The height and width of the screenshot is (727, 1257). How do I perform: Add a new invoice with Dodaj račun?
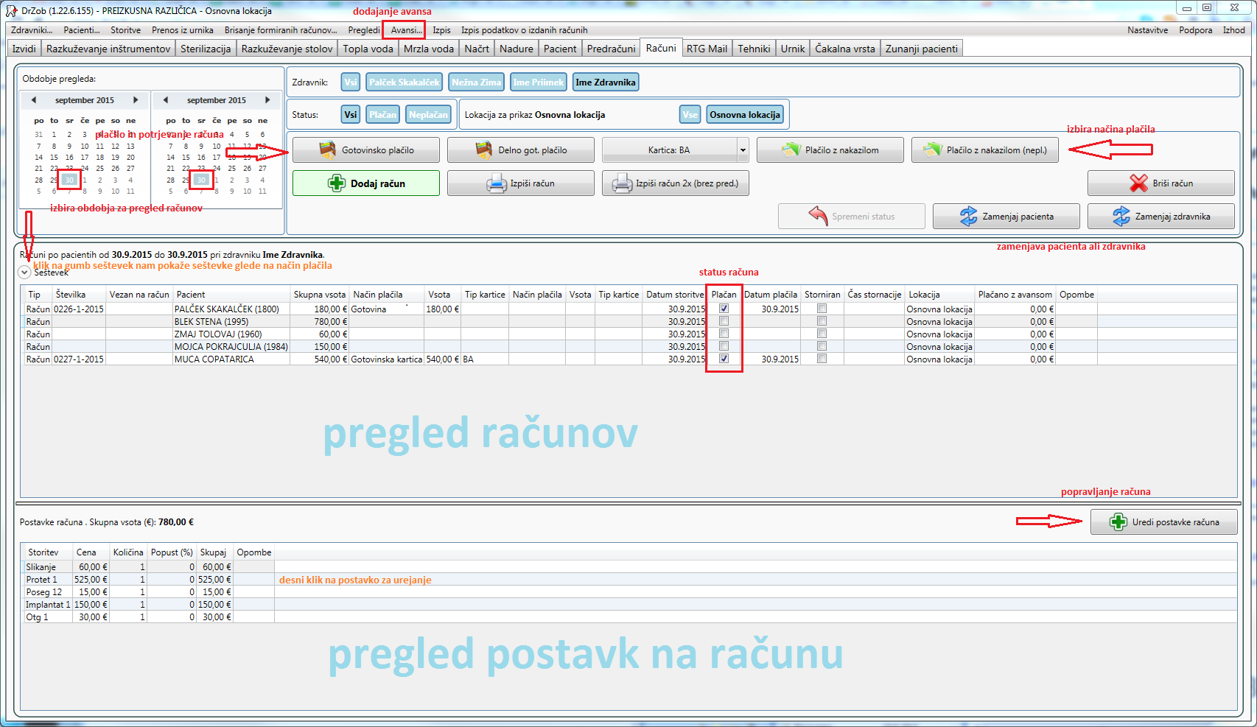[365, 183]
